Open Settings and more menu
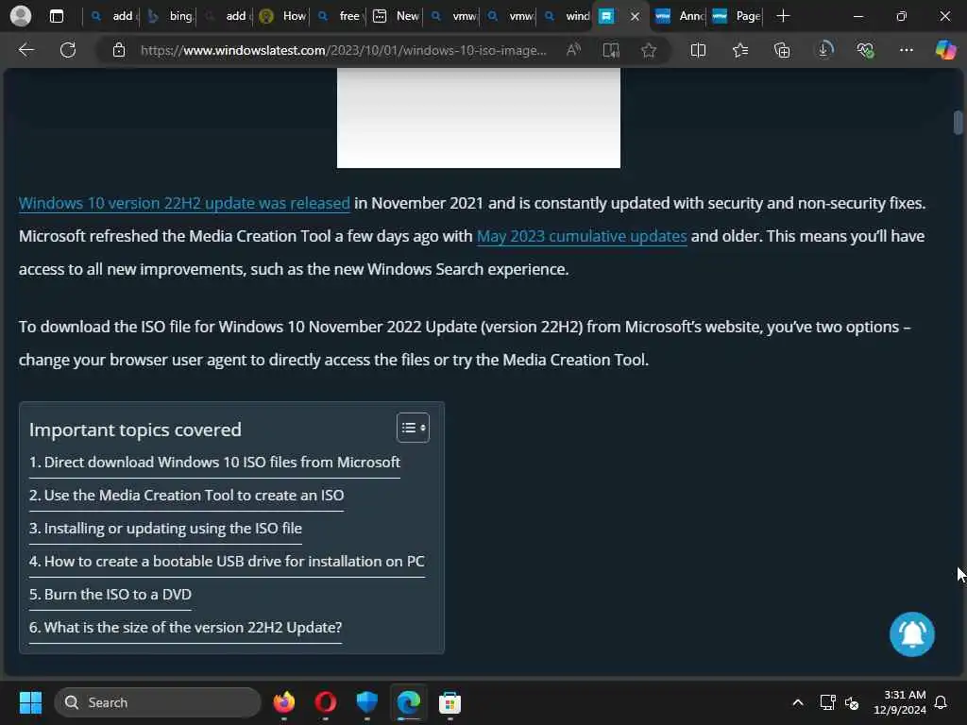This screenshot has height=725, width=967. tap(906, 50)
